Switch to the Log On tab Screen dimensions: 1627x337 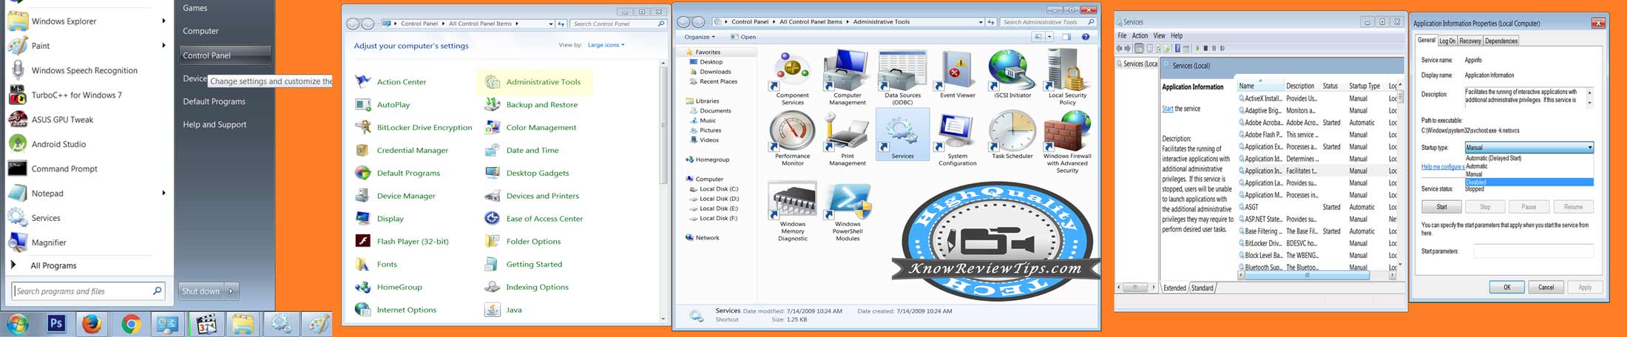(x=1447, y=41)
